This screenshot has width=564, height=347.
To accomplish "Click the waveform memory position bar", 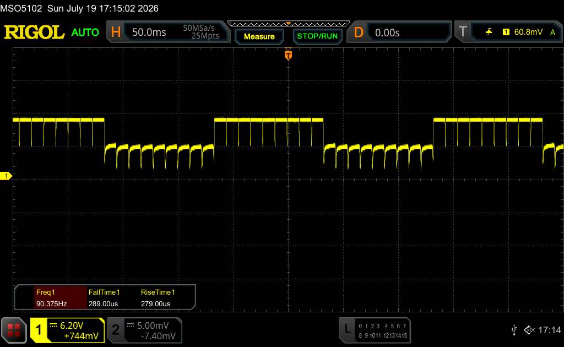I will pos(289,24).
